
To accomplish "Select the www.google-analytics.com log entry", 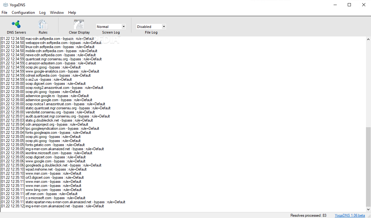I will pyautogui.click(x=50, y=71).
